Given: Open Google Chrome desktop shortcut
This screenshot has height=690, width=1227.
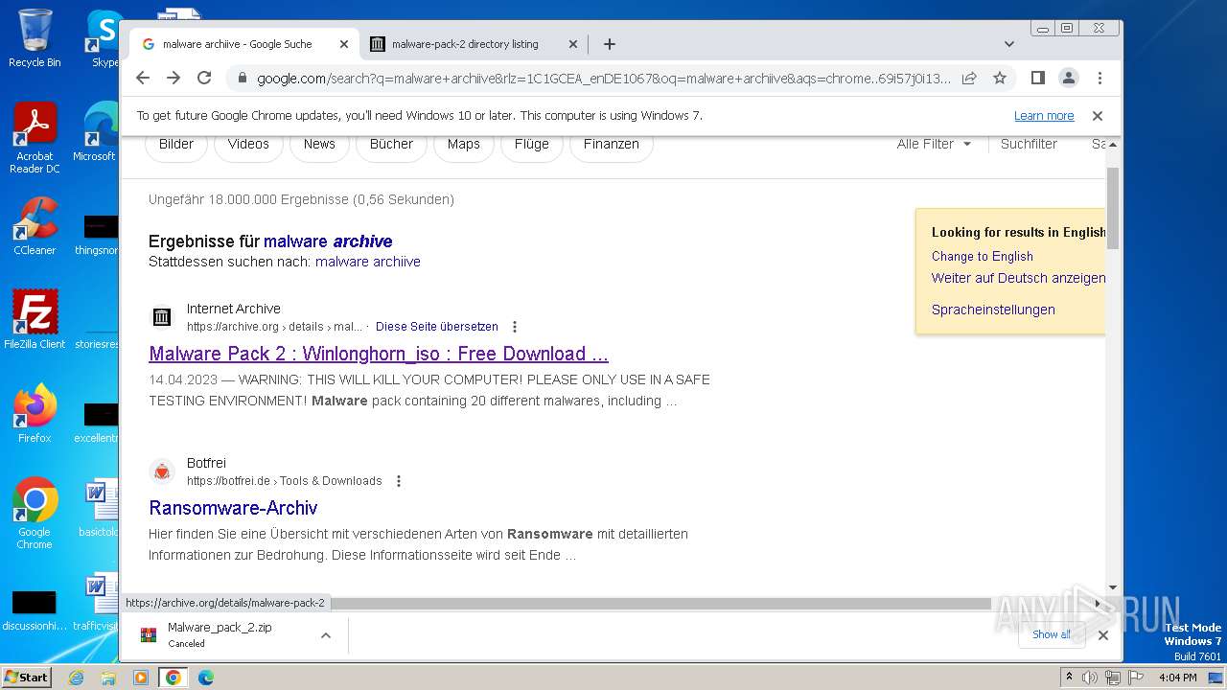Looking at the screenshot, I should (35, 514).
